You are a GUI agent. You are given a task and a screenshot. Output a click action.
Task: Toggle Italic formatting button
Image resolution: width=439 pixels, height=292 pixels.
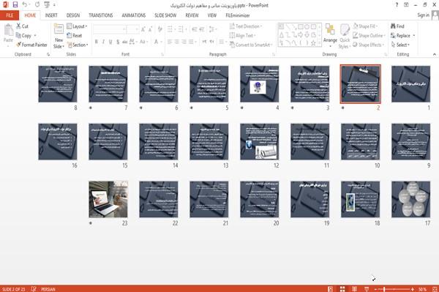point(103,42)
